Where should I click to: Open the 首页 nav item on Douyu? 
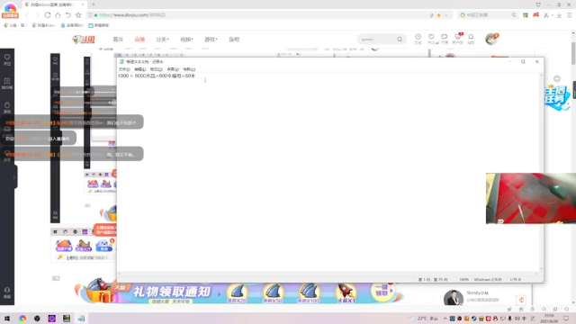click(118, 40)
